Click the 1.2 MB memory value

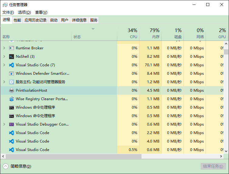pos(153,82)
